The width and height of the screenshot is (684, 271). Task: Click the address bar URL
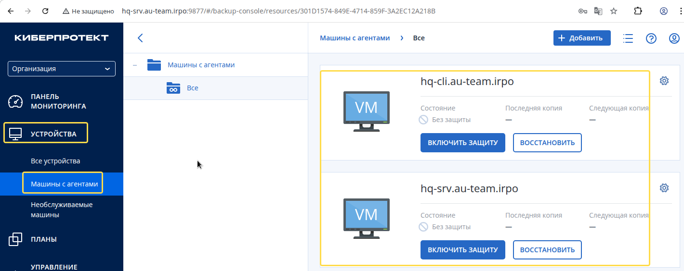tap(278, 11)
